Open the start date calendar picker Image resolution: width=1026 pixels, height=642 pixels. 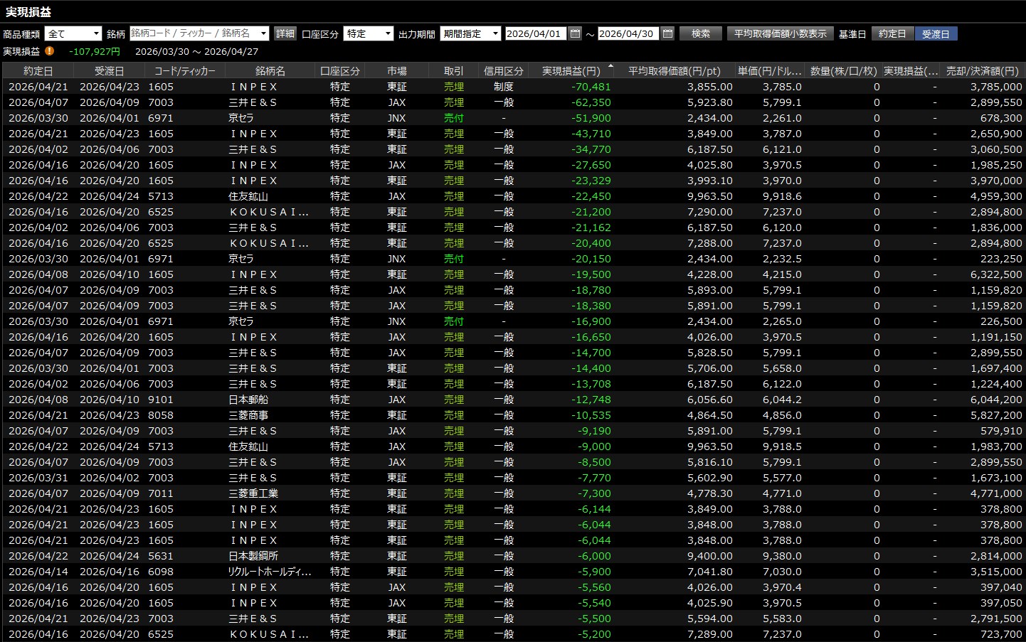tap(575, 33)
